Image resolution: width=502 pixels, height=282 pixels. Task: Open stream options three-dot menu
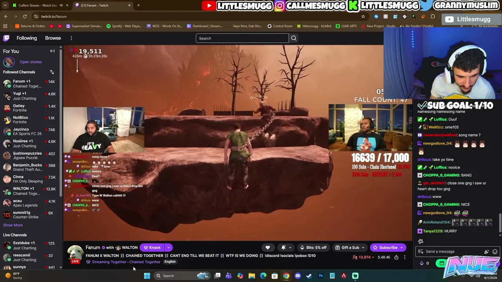(405, 257)
